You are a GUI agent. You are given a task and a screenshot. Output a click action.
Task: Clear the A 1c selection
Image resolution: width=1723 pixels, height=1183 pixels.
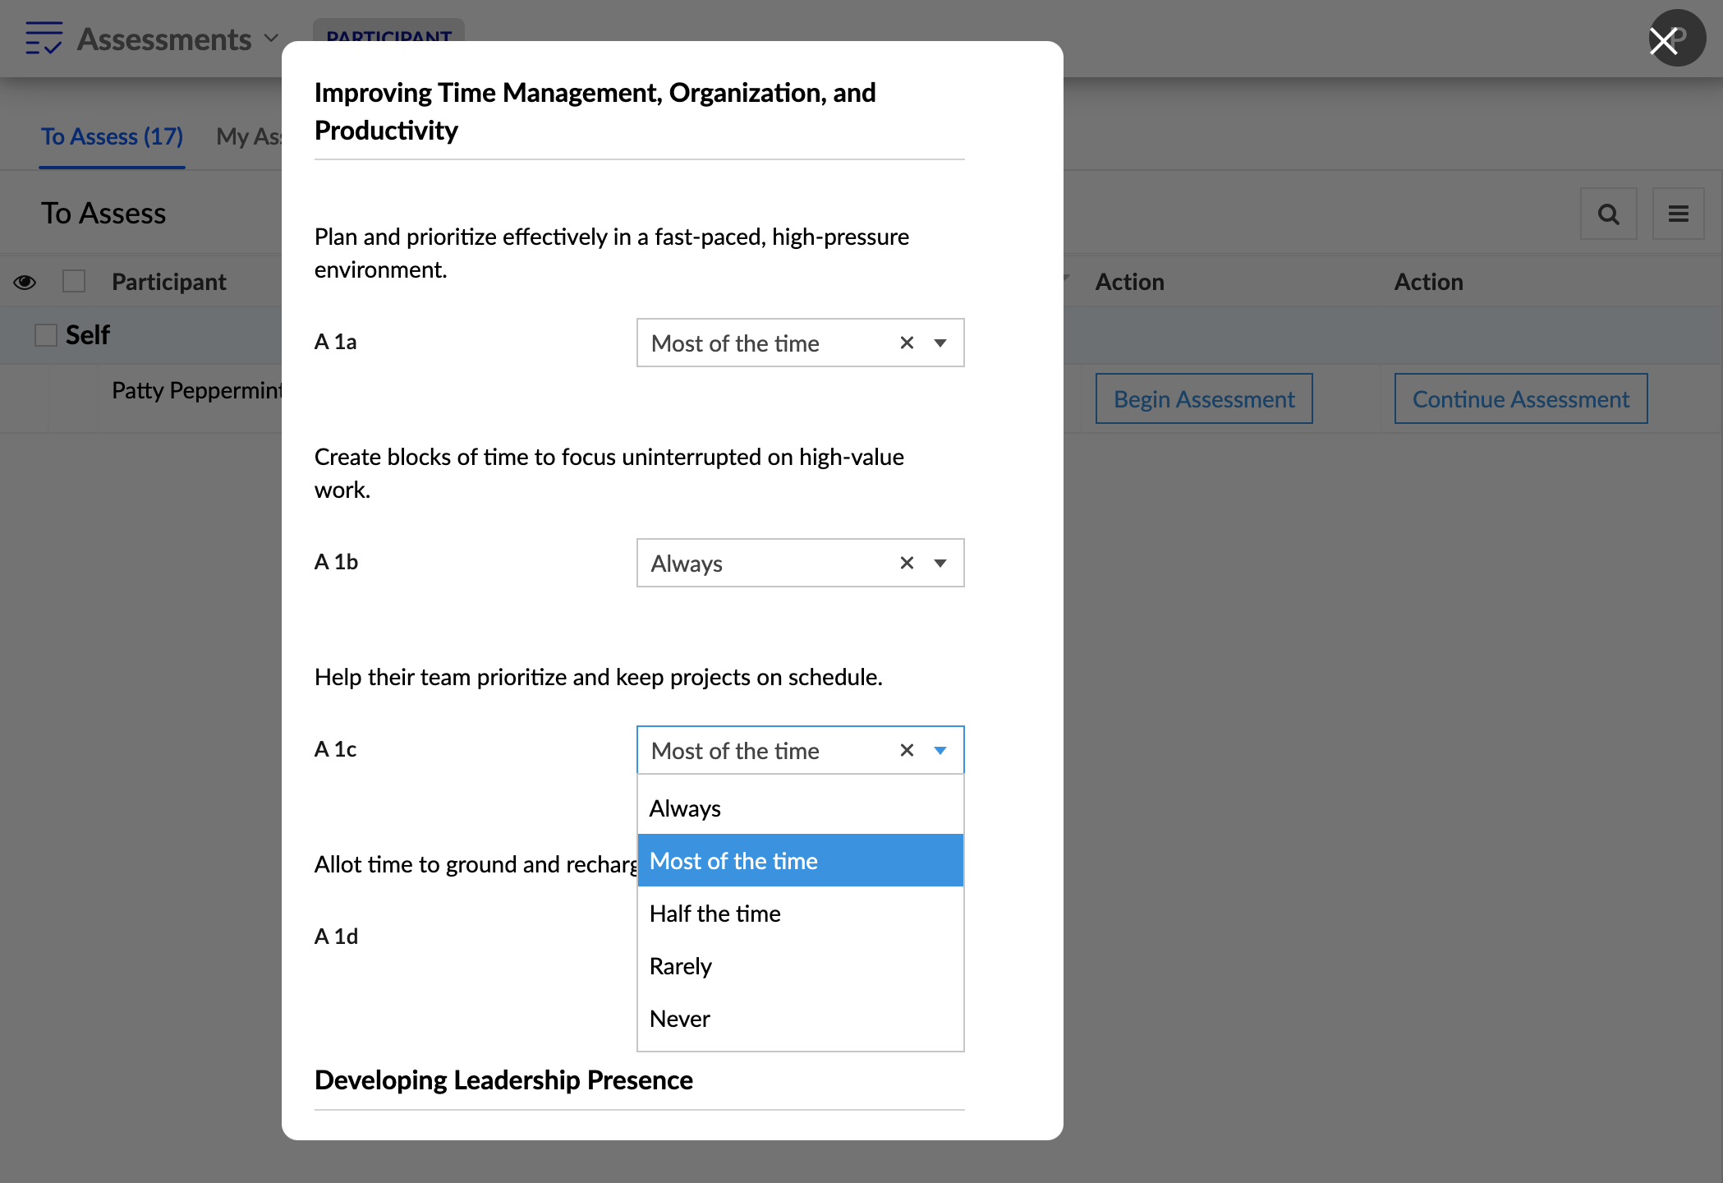(x=907, y=750)
